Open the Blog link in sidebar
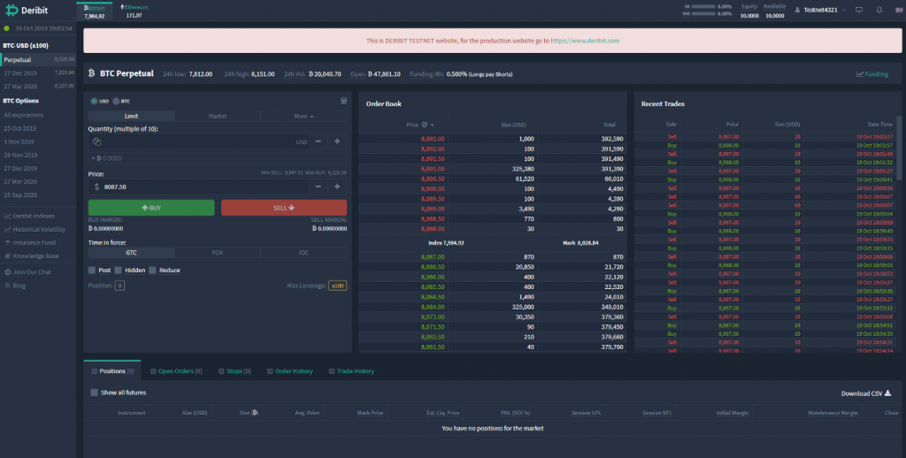Viewport: 906px width, 458px height. (x=15, y=286)
